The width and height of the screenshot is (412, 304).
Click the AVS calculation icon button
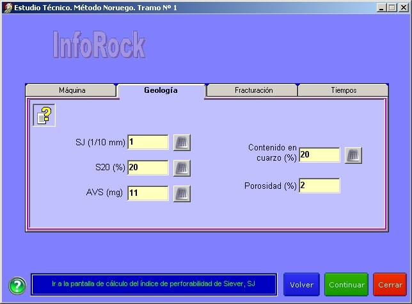pos(182,193)
